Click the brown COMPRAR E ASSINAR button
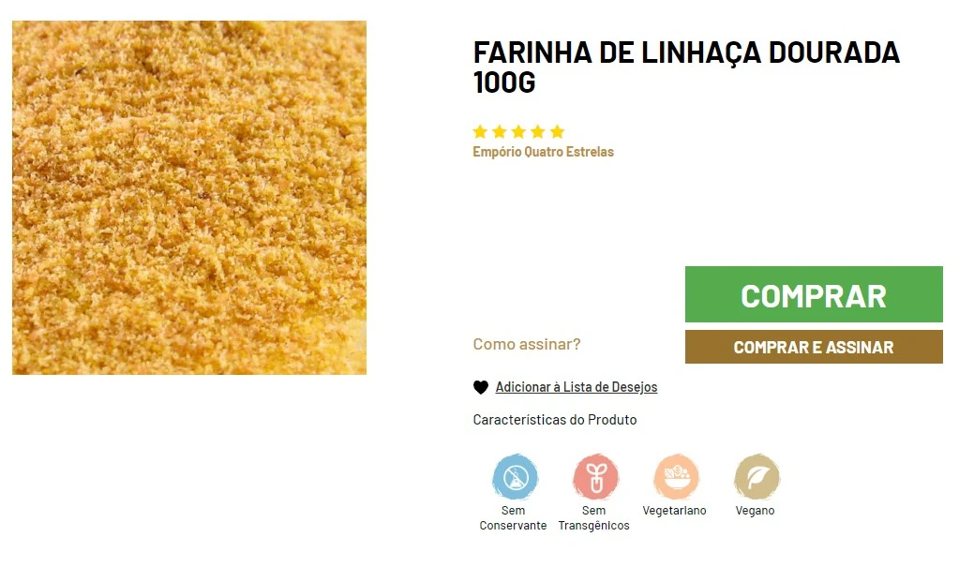Screen dimensions: 959x567 tap(814, 347)
